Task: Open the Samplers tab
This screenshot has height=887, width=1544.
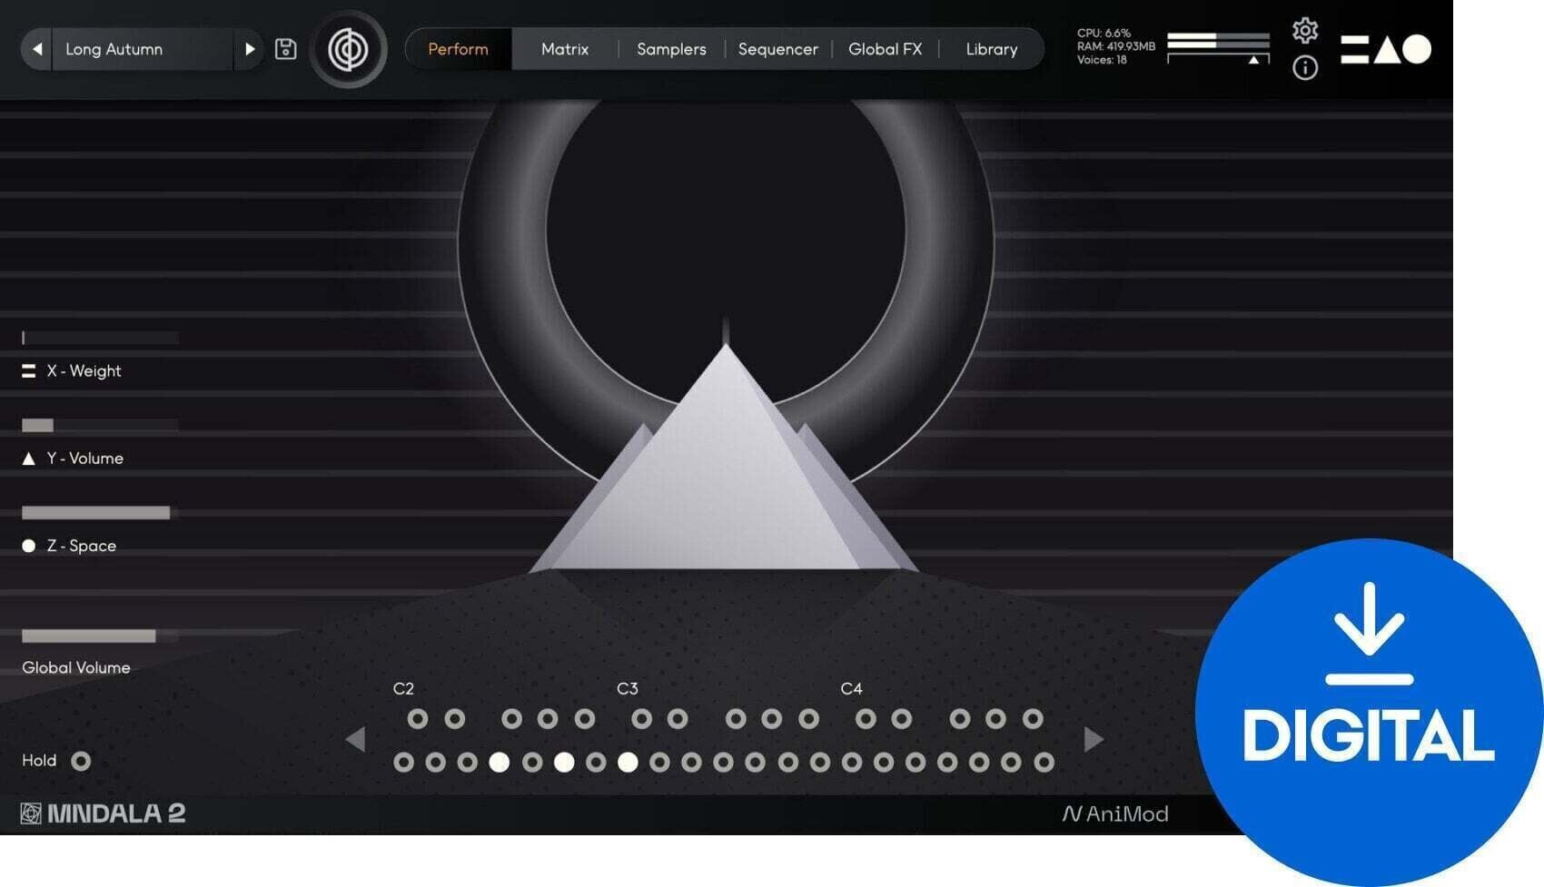Action: click(x=671, y=49)
